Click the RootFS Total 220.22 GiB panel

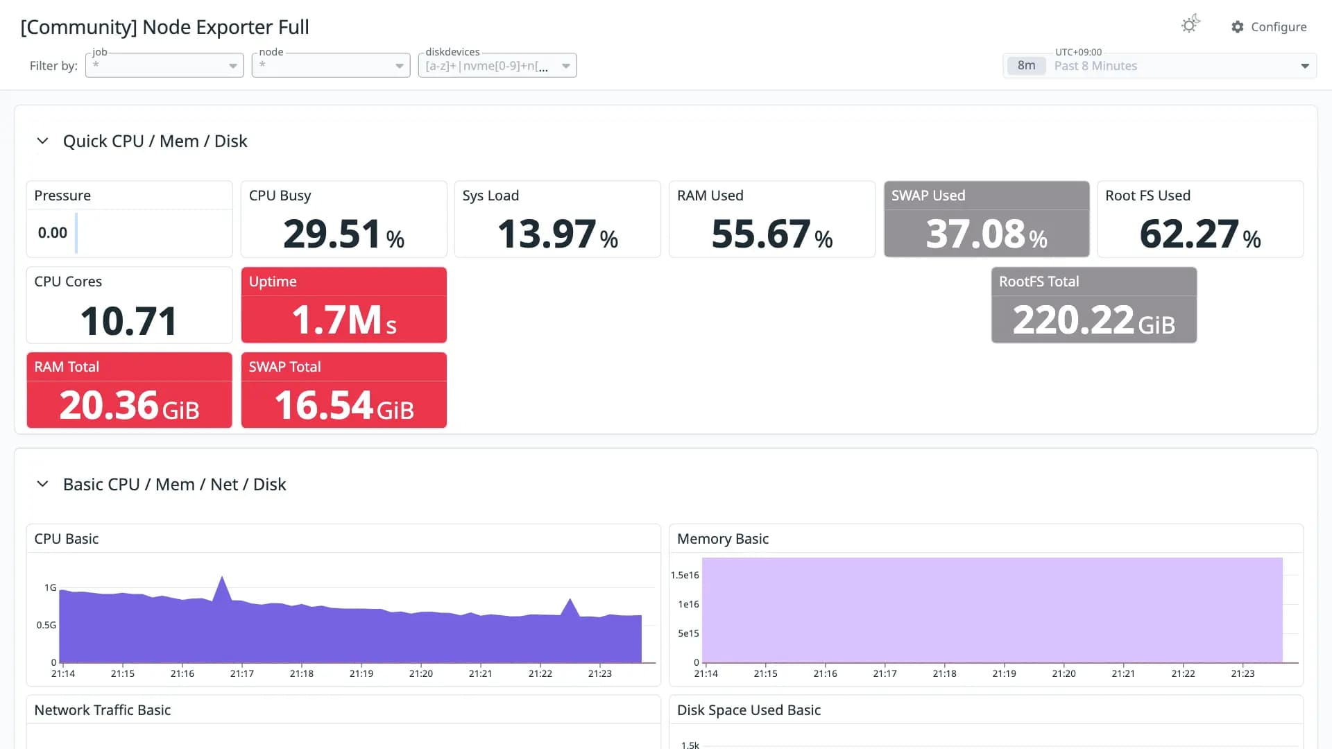coord(1094,305)
